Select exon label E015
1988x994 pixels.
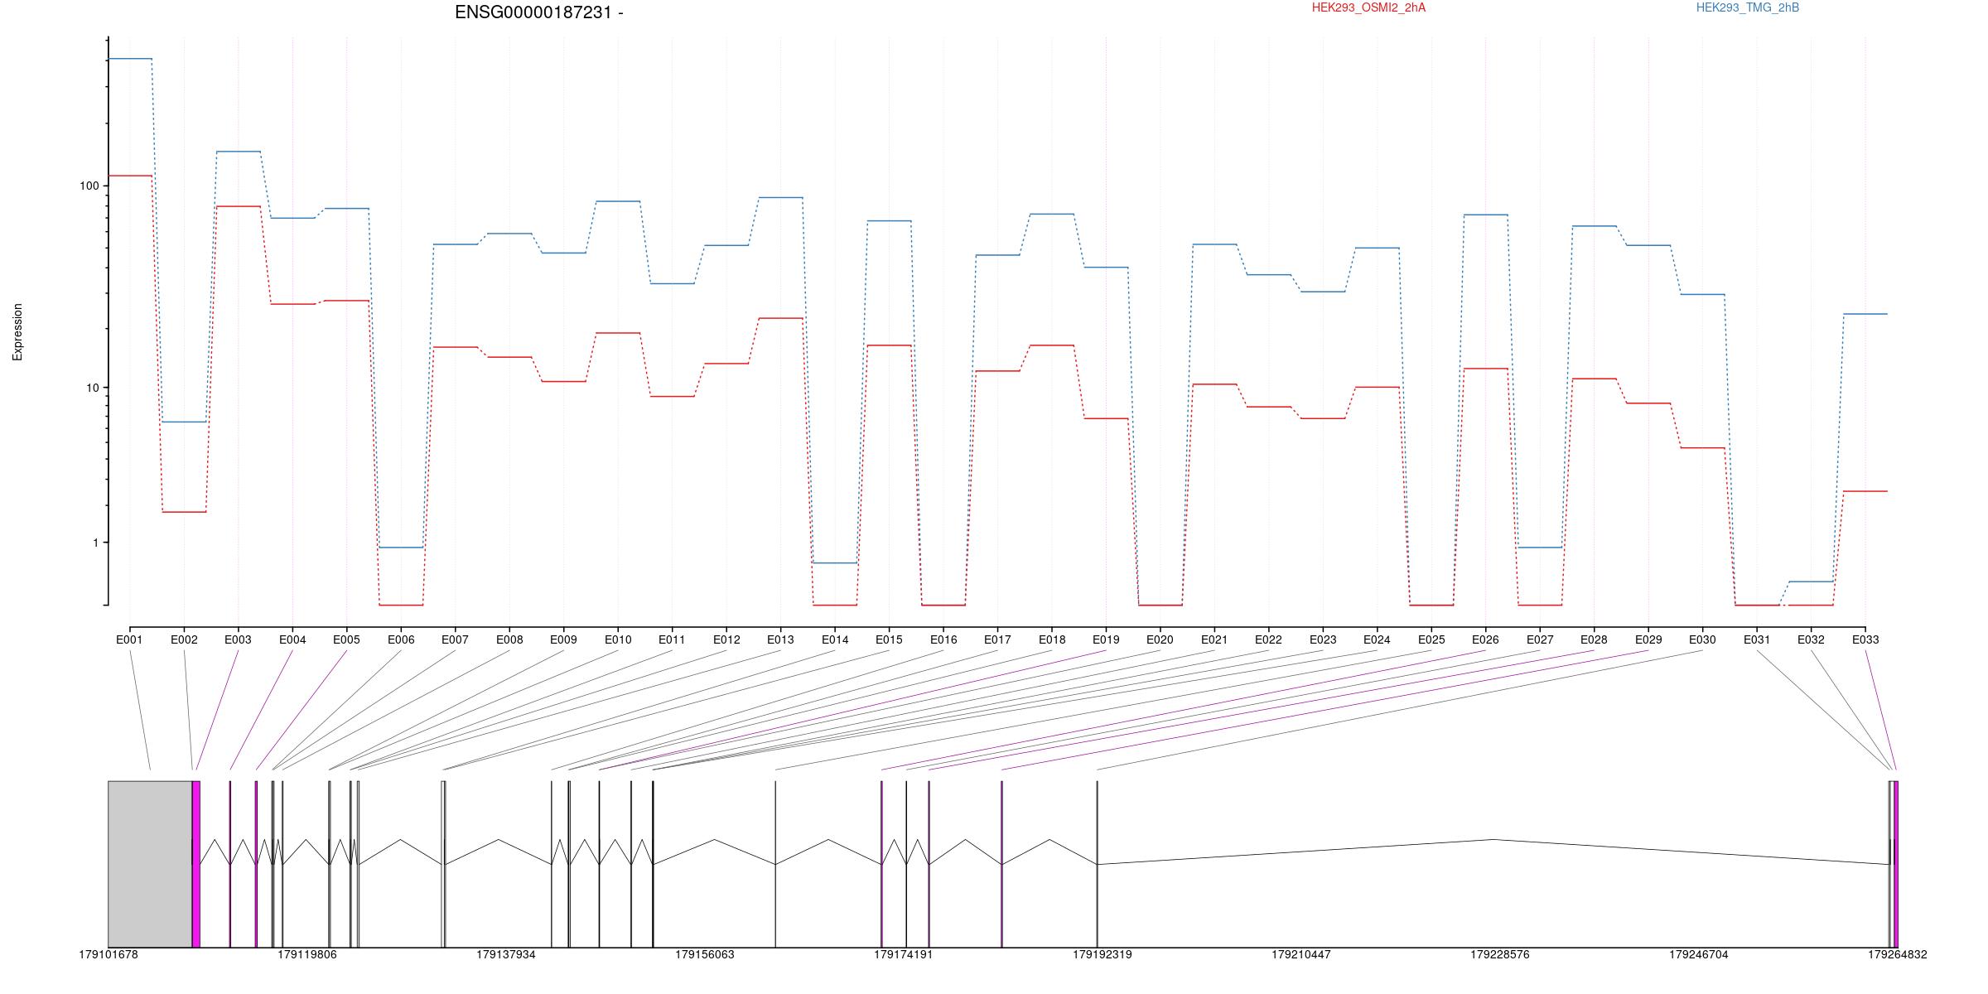tap(889, 639)
